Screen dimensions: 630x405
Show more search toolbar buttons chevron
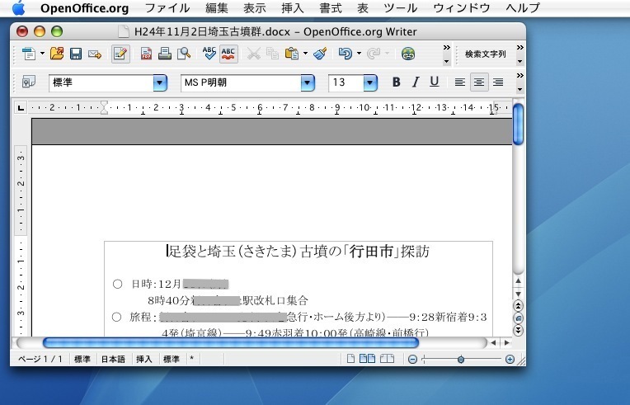[520, 48]
